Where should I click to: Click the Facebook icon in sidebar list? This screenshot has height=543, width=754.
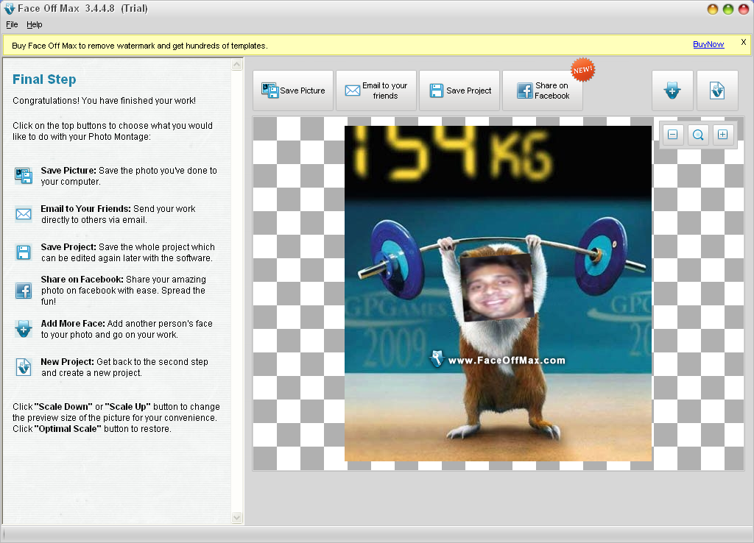pos(24,290)
